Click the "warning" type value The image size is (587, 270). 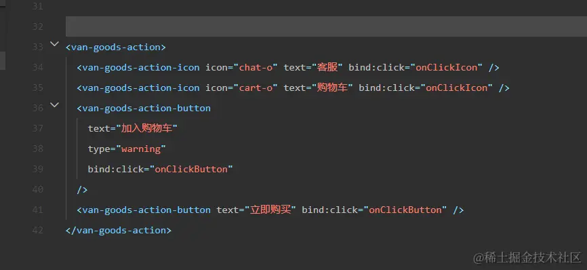141,149
